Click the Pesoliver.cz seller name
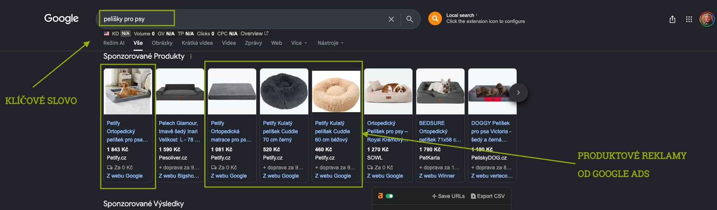Image resolution: width=717 pixels, height=210 pixels. [x=173, y=158]
